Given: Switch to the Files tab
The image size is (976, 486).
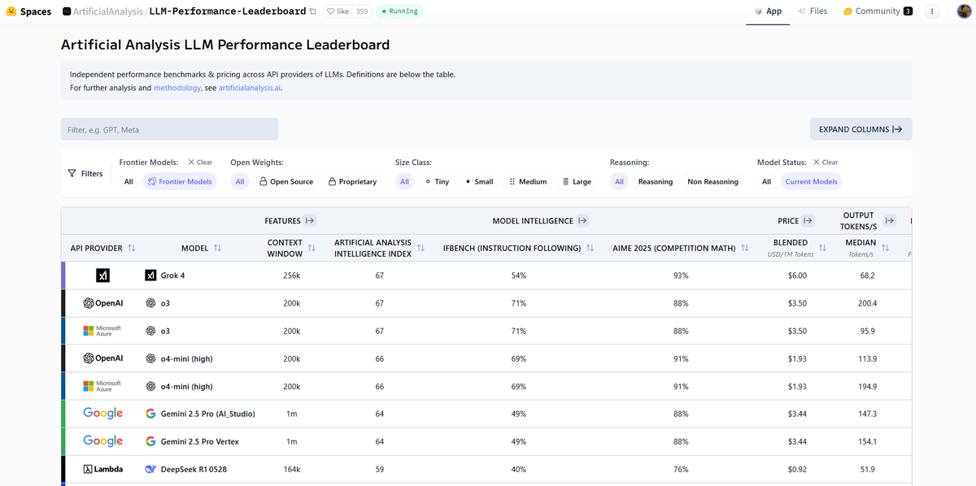Looking at the screenshot, I should [813, 11].
